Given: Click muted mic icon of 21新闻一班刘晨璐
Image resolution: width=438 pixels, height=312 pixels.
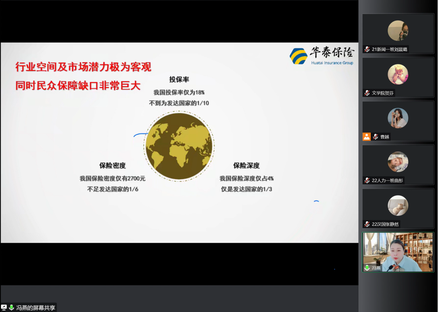Looking at the screenshot, I should click(x=367, y=49).
